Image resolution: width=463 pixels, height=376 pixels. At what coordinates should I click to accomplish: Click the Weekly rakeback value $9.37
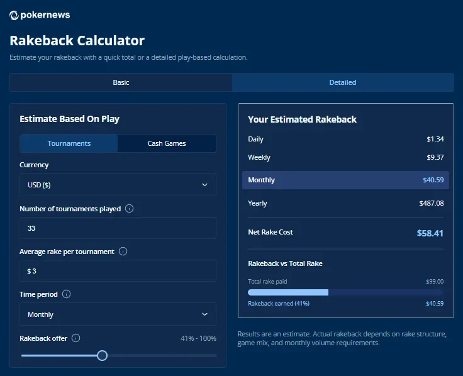tap(435, 157)
